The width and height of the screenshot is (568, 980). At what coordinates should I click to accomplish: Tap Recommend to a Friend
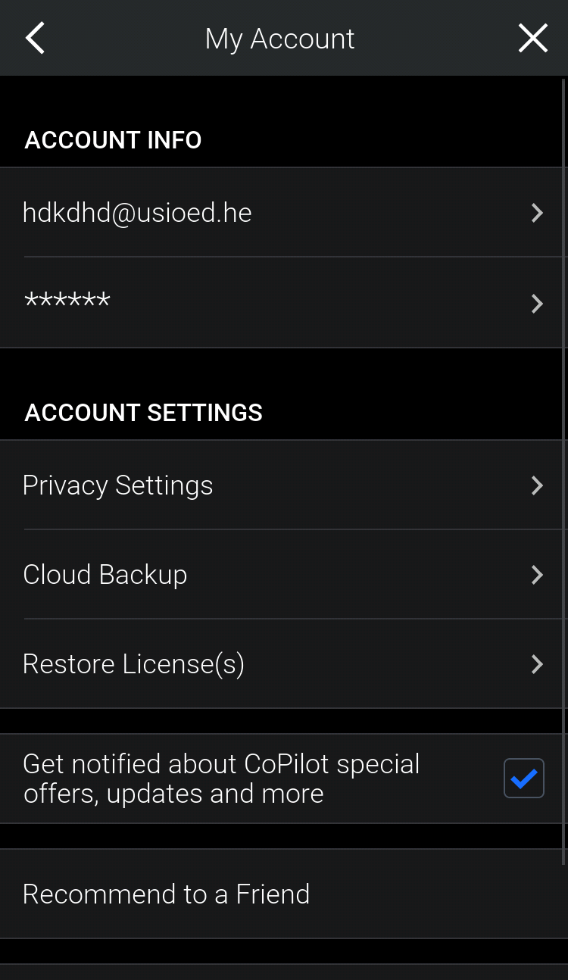(167, 894)
